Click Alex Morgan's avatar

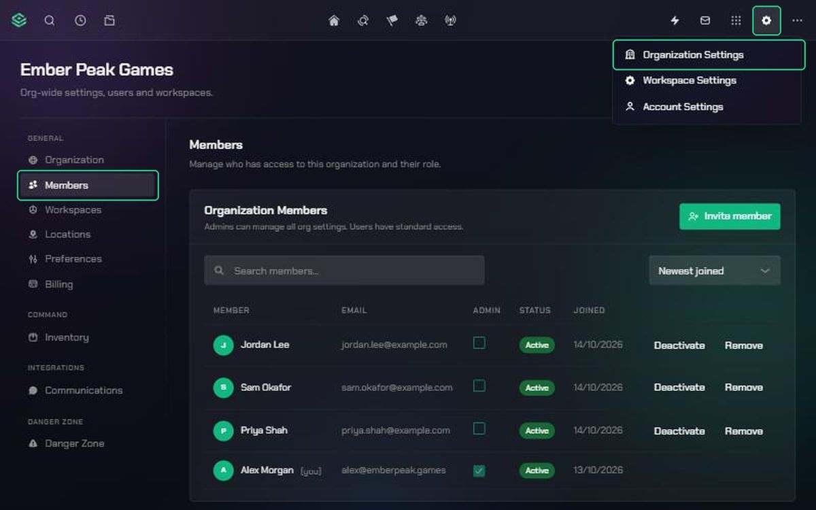pos(223,471)
